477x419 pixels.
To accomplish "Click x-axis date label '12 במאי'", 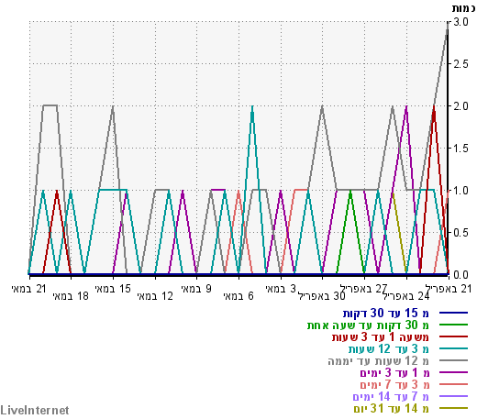I will [x=155, y=296].
